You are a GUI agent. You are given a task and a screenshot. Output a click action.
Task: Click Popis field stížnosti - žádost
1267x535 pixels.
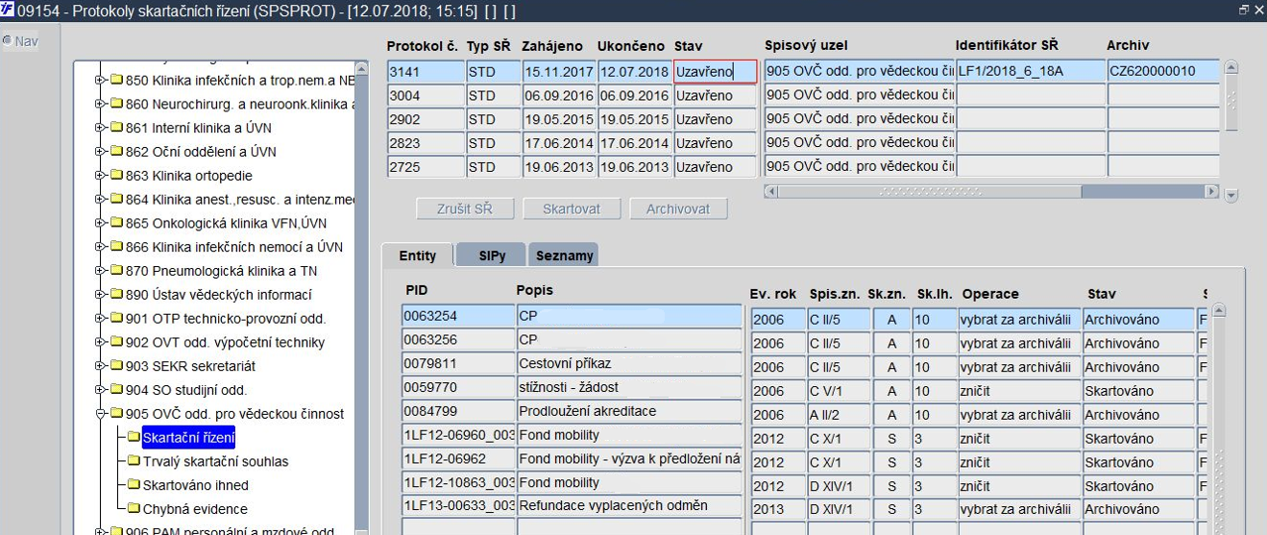pyautogui.click(x=629, y=387)
